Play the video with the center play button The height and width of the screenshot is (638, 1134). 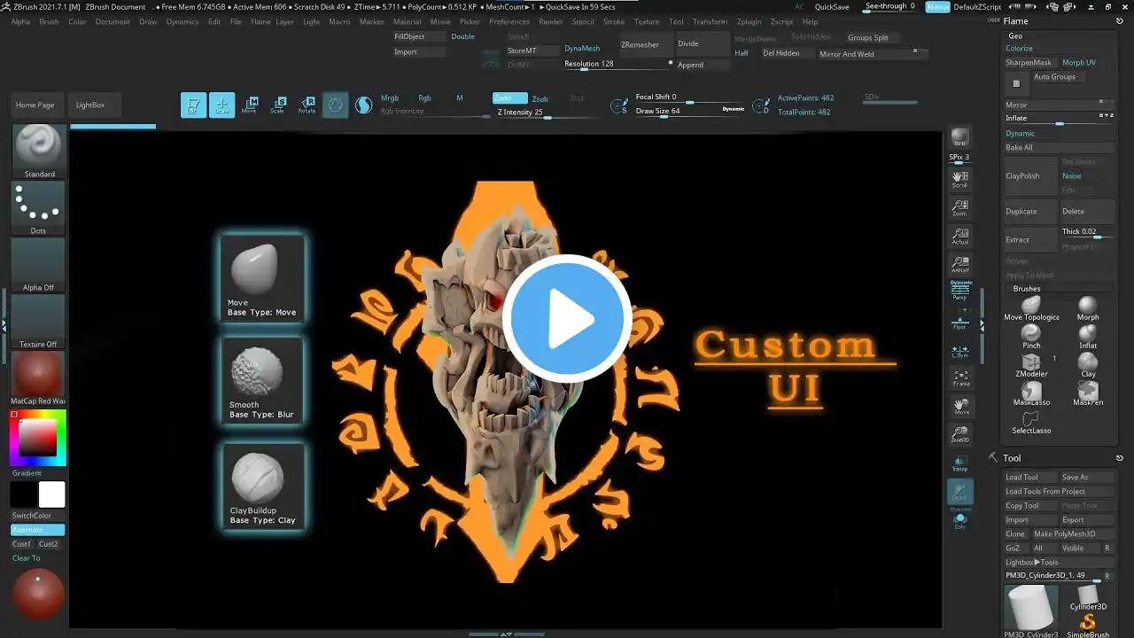pos(567,319)
